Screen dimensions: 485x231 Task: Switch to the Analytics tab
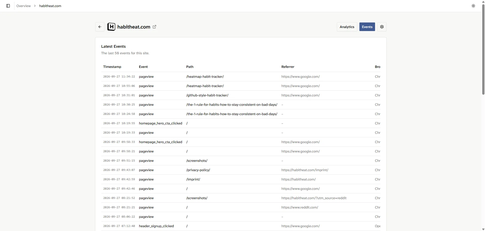click(347, 27)
